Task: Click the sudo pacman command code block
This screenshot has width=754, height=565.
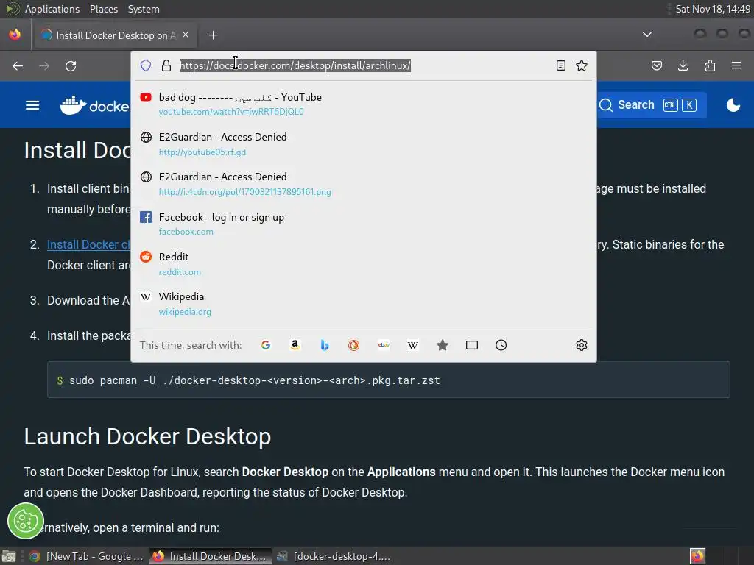Action: pos(389,380)
